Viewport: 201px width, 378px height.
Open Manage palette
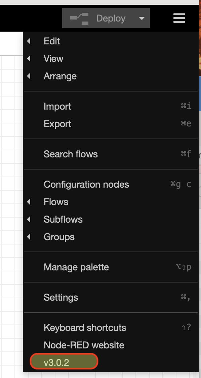[x=111, y=267]
